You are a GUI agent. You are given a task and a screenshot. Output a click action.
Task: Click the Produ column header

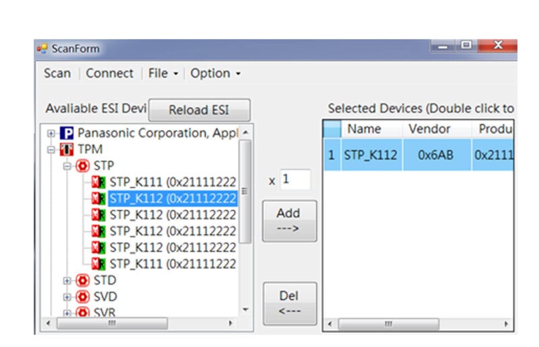493,129
